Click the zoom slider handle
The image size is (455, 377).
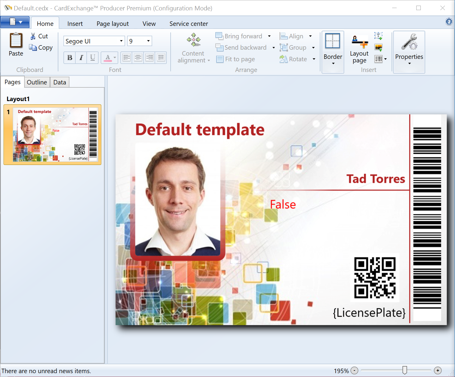405,370
